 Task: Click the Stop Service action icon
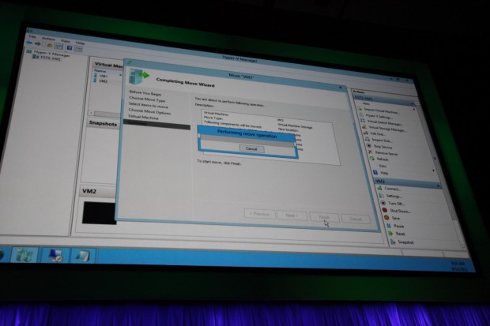coord(369,145)
